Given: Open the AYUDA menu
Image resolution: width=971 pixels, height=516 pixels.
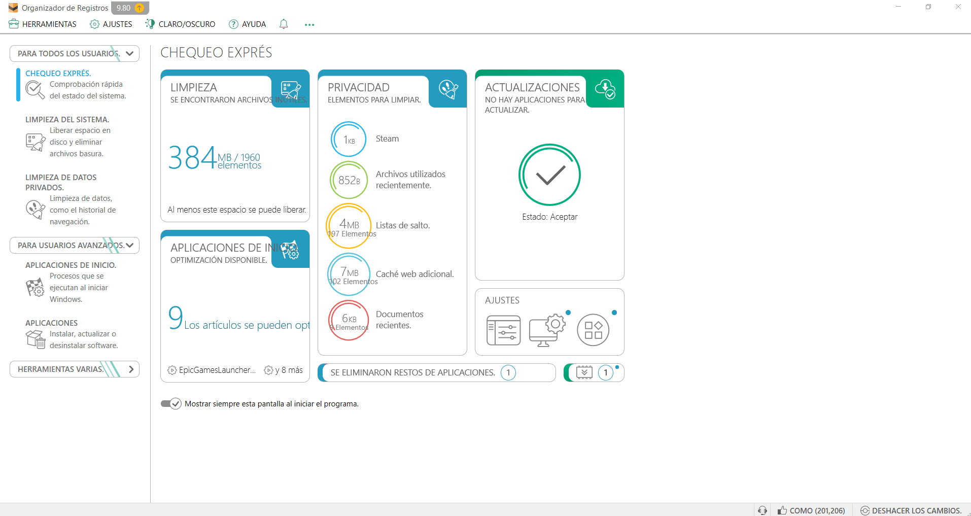Looking at the screenshot, I should click(x=248, y=24).
